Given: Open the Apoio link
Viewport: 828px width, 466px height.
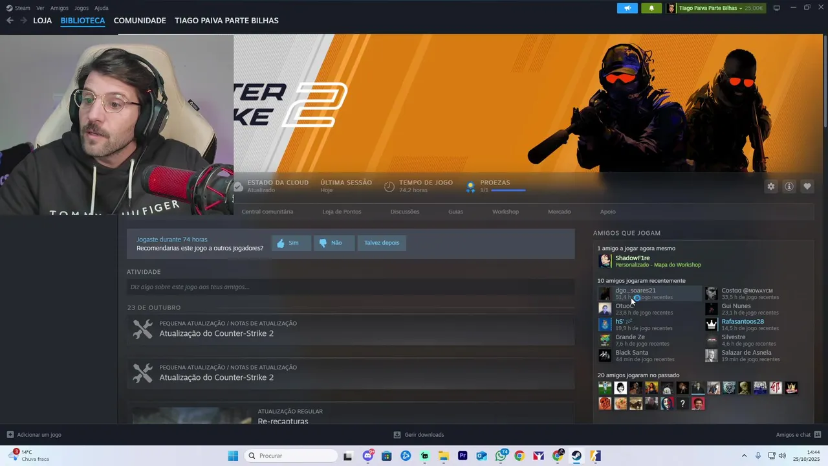Looking at the screenshot, I should coord(608,212).
